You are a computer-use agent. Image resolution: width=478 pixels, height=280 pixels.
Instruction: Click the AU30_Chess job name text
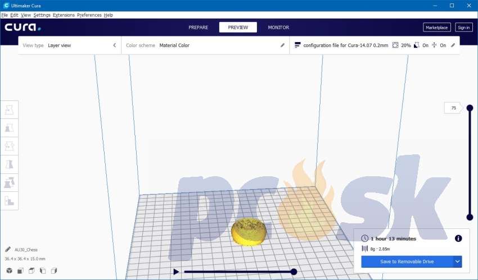26,250
